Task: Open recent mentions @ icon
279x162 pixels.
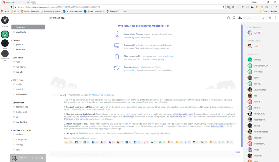Action: (270, 18)
